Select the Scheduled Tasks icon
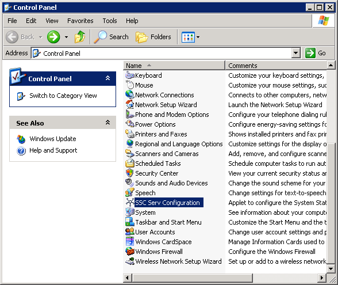Viewport: 338px width, 285px height. click(x=130, y=164)
